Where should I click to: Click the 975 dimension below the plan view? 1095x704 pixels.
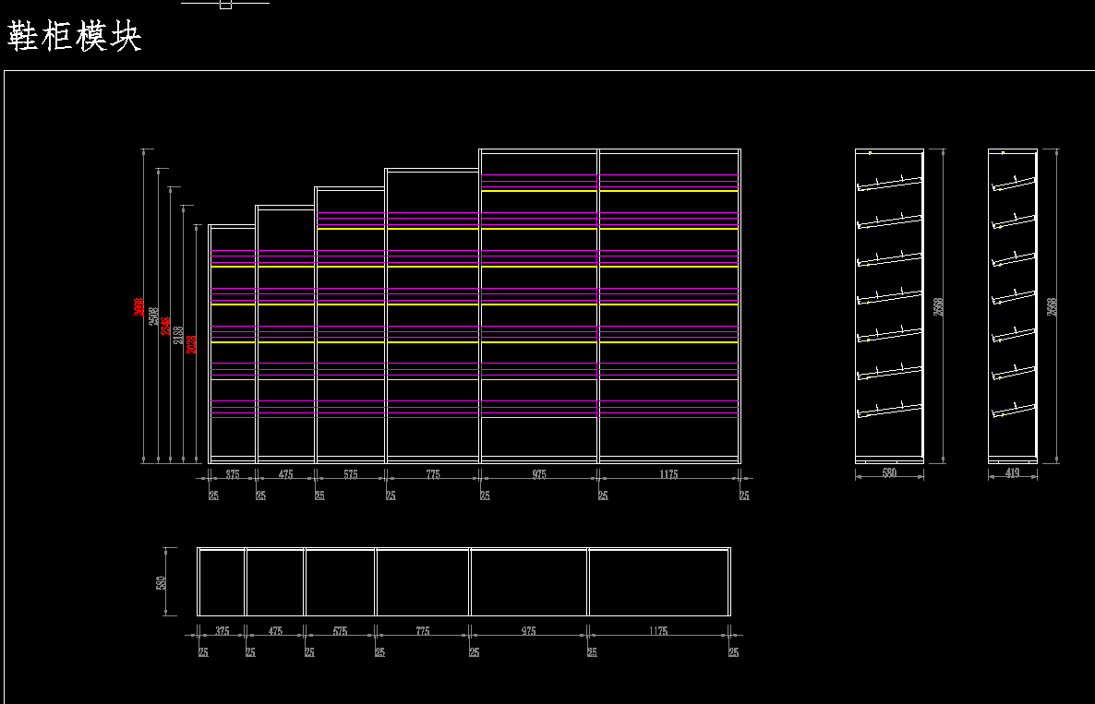pos(528,632)
